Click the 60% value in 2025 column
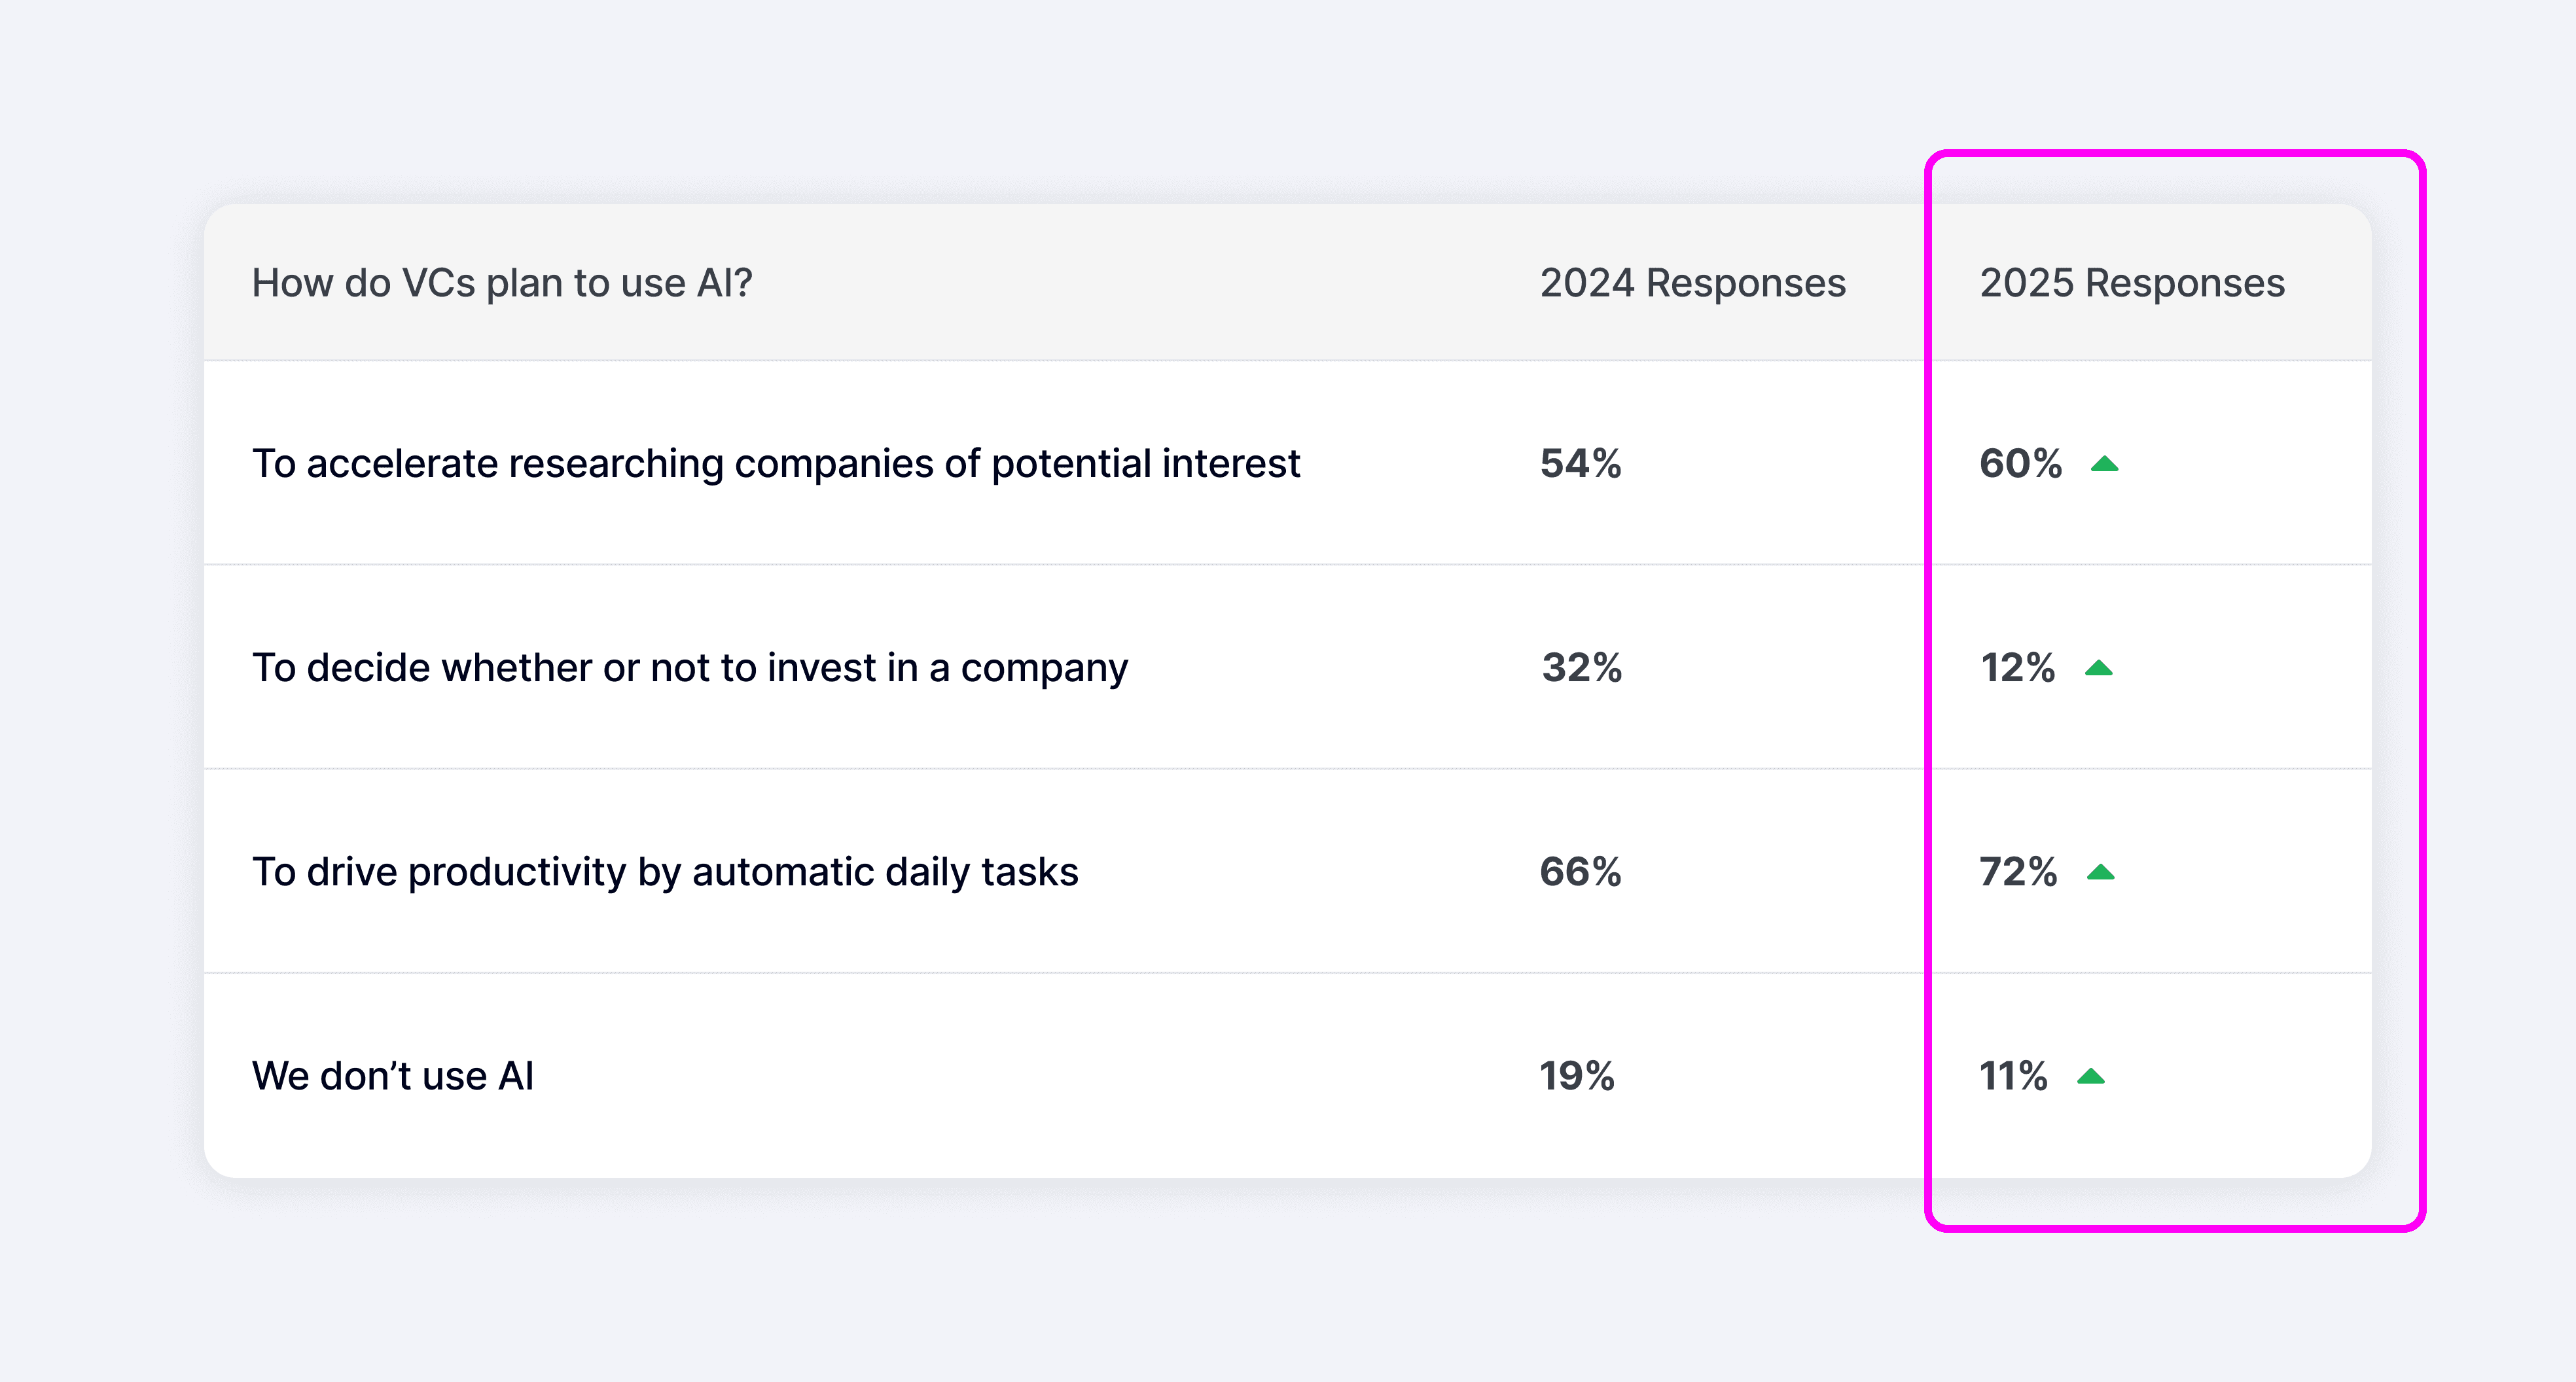 [x=2020, y=464]
